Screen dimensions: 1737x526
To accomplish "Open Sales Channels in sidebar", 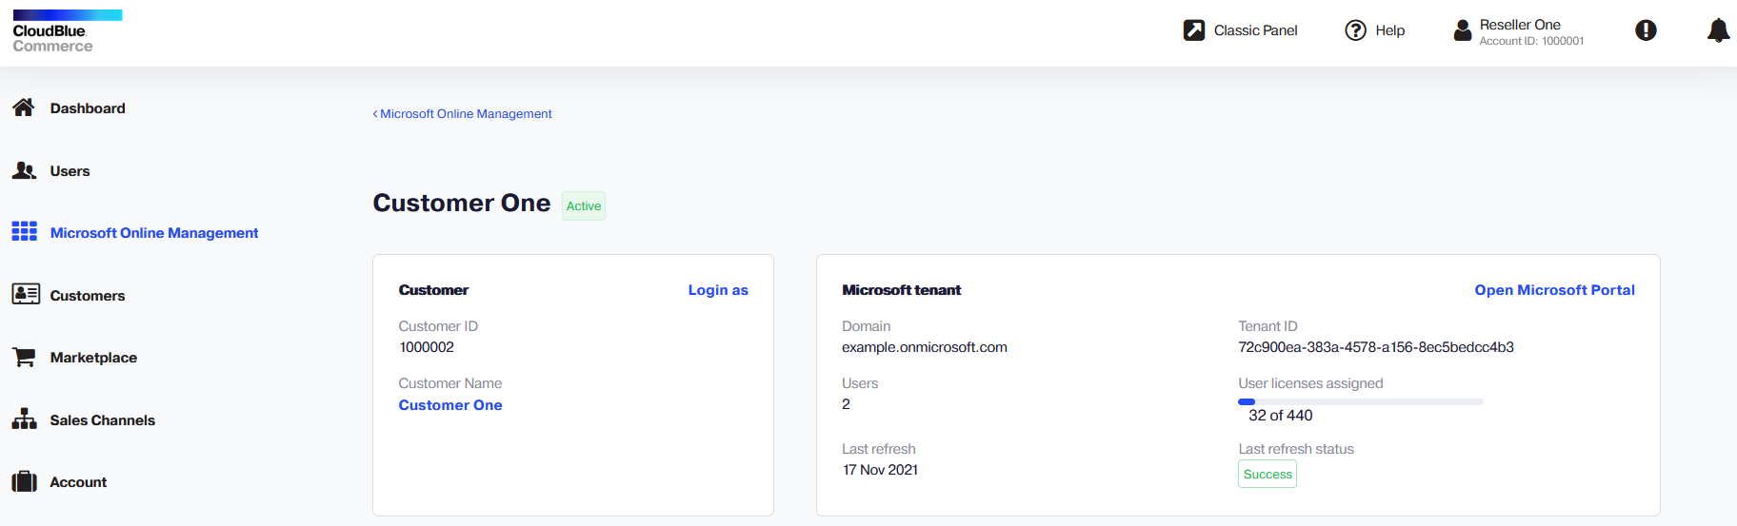I will [x=102, y=420].
